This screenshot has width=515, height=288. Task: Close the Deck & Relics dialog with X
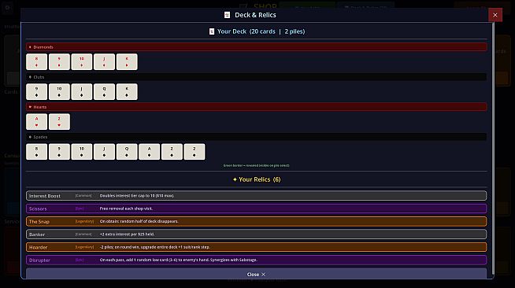(x=495, y=15)
